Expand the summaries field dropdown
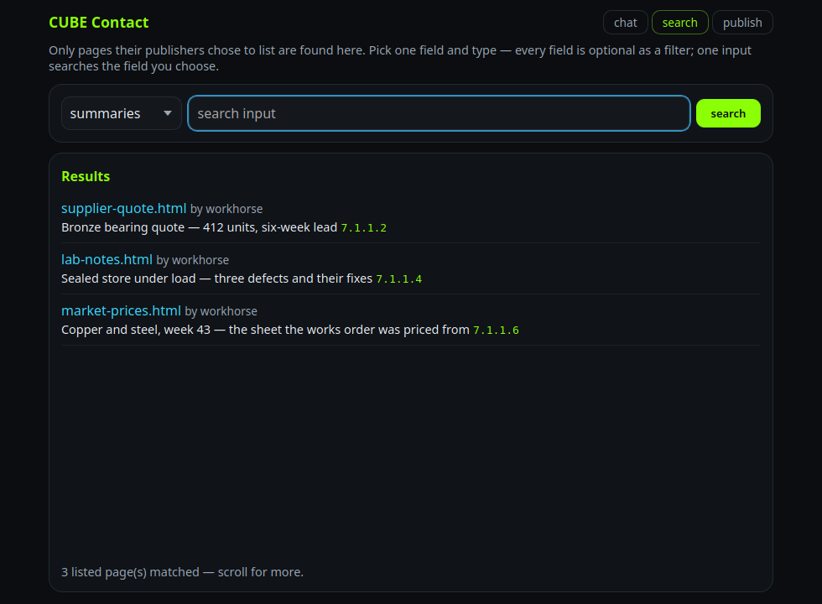The image size is (822, 604). pyautogui.click(x=121, y=113)
